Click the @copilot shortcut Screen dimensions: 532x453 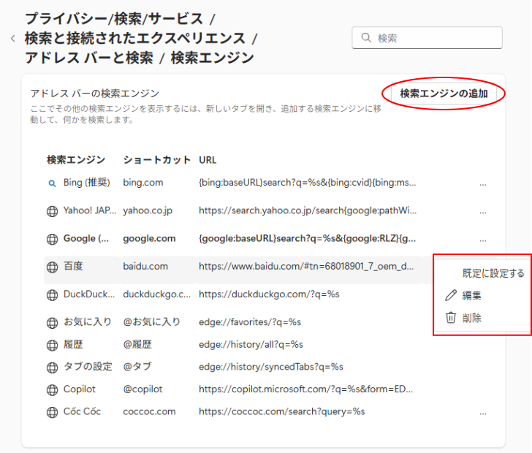(x=142, y=389)
